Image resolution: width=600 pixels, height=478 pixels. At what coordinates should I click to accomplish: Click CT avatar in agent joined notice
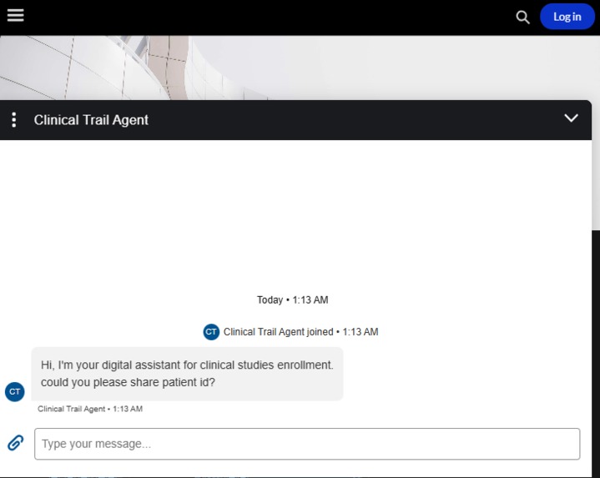[211, 331]
